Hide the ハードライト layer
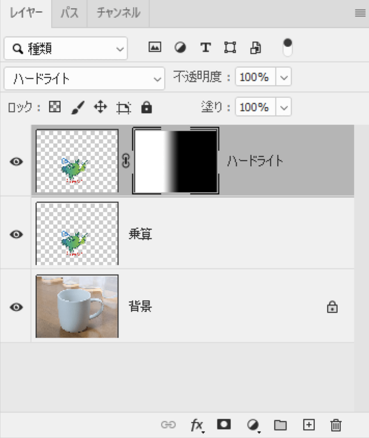Image resolution: width=369 pixels, height=438 pixels. (x=16, y=161)
